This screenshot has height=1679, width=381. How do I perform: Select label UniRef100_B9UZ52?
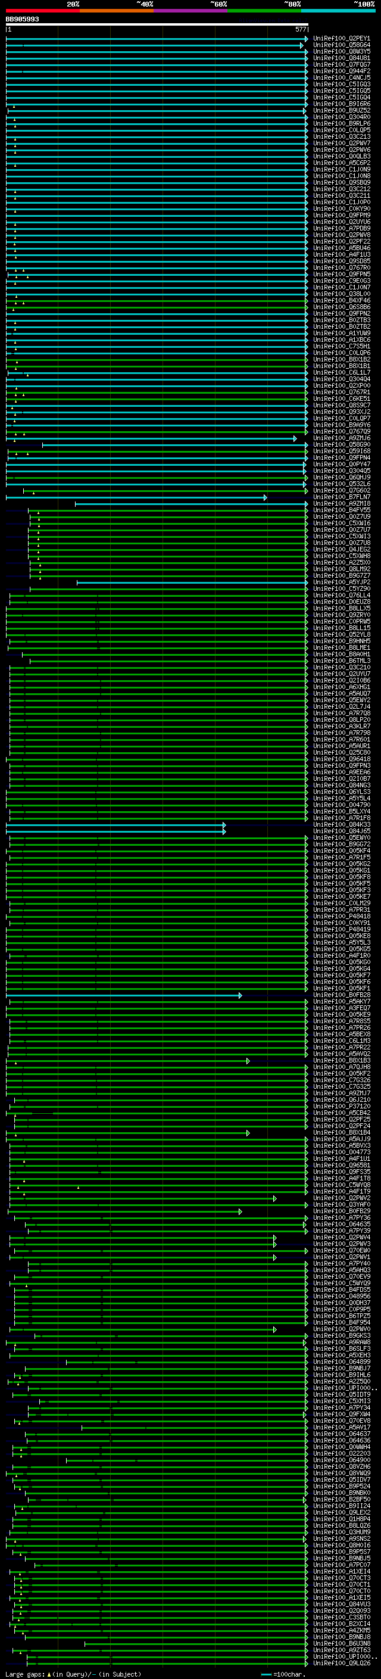(x=342, y=110)
